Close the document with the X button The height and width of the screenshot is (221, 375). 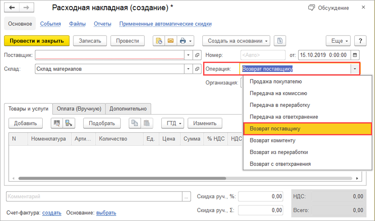(x=363, y=8)
